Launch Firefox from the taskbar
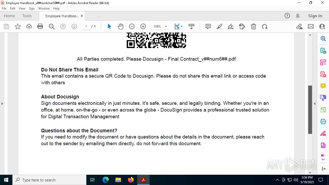 click(x=131, y=180)
